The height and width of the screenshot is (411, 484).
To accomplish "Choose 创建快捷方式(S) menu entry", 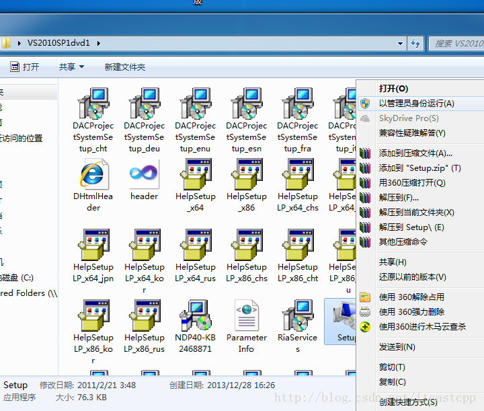I will tap(408, 402).
